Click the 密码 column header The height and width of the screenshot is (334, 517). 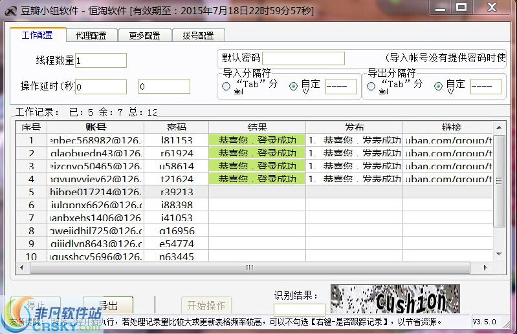point(177,127)
